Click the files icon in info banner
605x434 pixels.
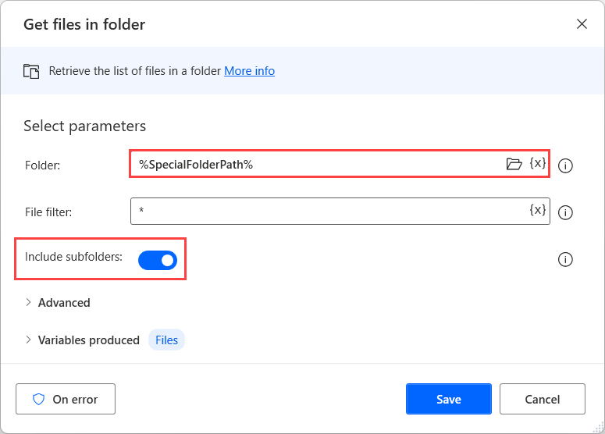tap(31, 71)
